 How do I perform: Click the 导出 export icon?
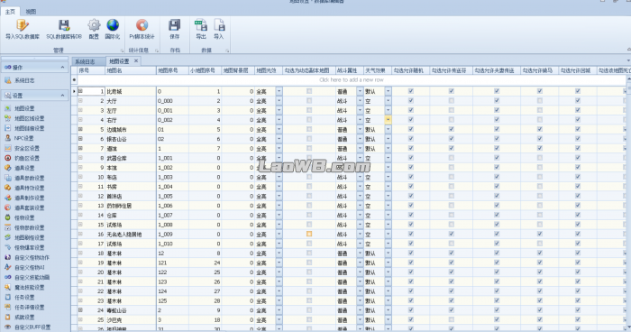201,25
